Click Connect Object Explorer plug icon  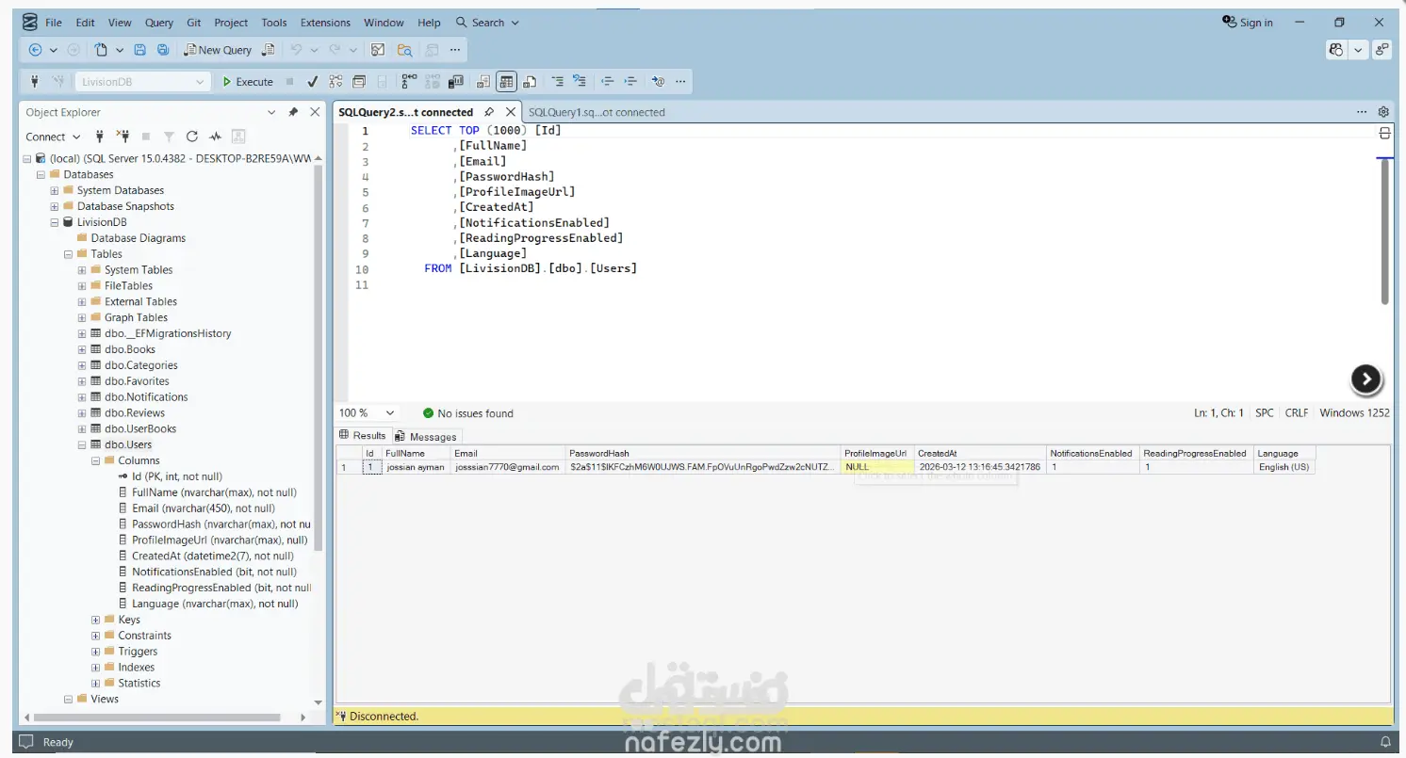click(x=99, y=137)
